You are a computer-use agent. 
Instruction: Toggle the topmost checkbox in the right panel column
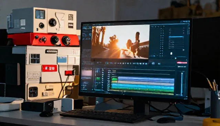pyautogui.click(x=161, y=29)
